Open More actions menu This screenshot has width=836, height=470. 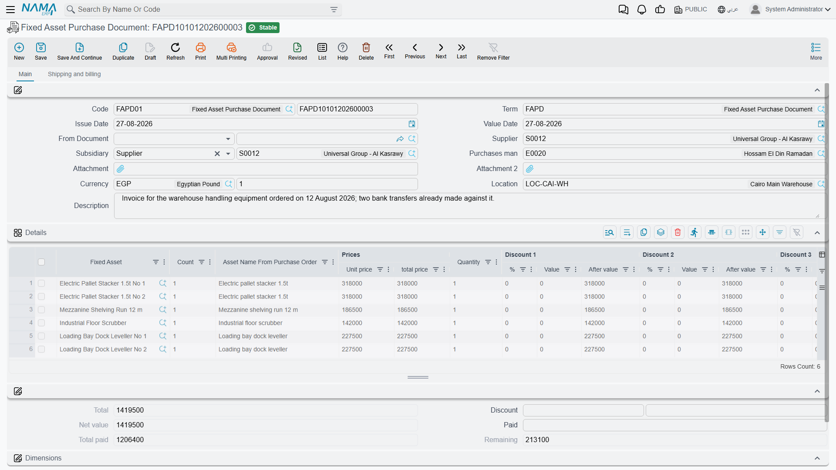[816, 51]
